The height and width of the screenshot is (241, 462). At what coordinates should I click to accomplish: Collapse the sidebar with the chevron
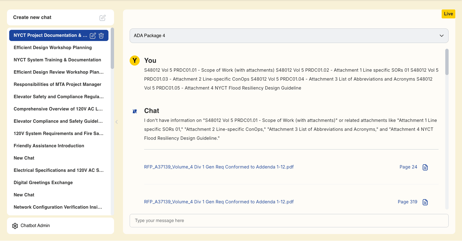(117, 122)
